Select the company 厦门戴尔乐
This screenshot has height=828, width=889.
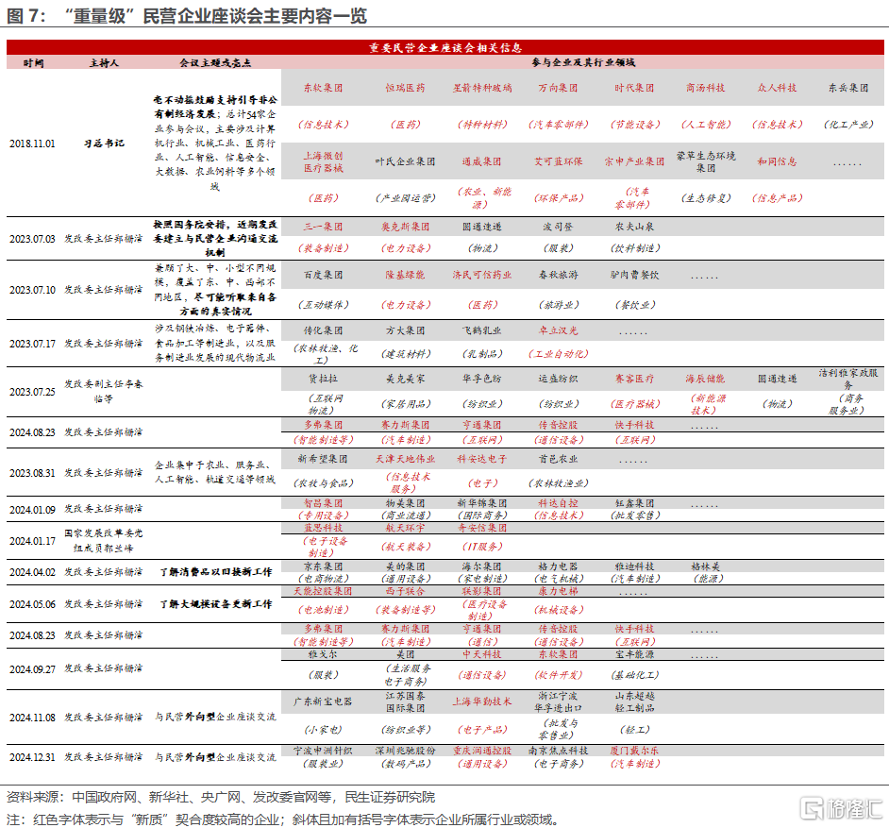[x=634, y=751]
